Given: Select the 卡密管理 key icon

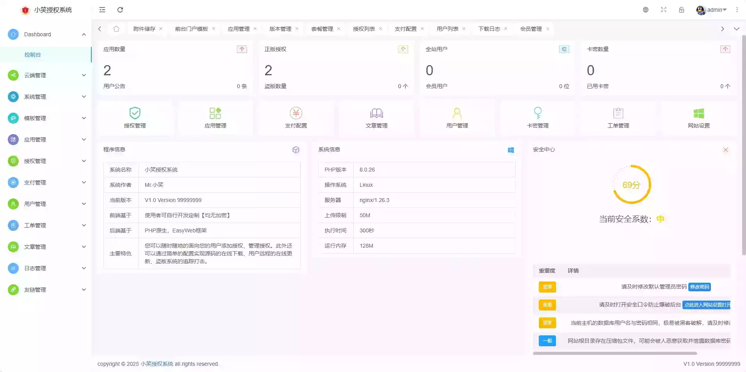Looking at the screenshot, I should [x=538, y=113].
